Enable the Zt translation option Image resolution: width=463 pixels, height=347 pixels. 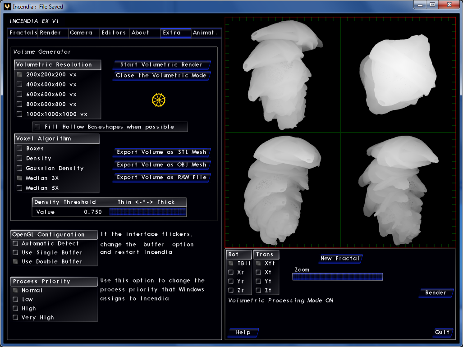click(258, 290)
